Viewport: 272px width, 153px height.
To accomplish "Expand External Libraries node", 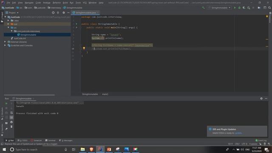I will coord(5,42).
